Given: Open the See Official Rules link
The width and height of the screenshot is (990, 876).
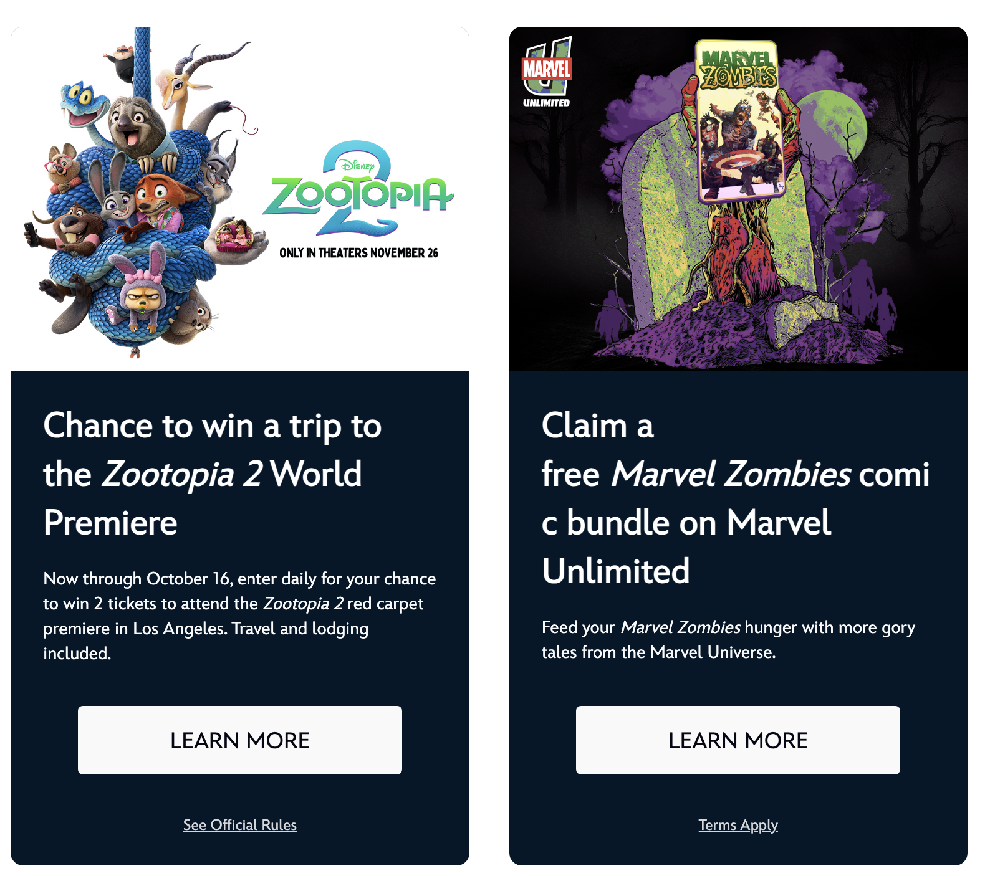Looking at the screenshot, I should click(x=239, y=825).
